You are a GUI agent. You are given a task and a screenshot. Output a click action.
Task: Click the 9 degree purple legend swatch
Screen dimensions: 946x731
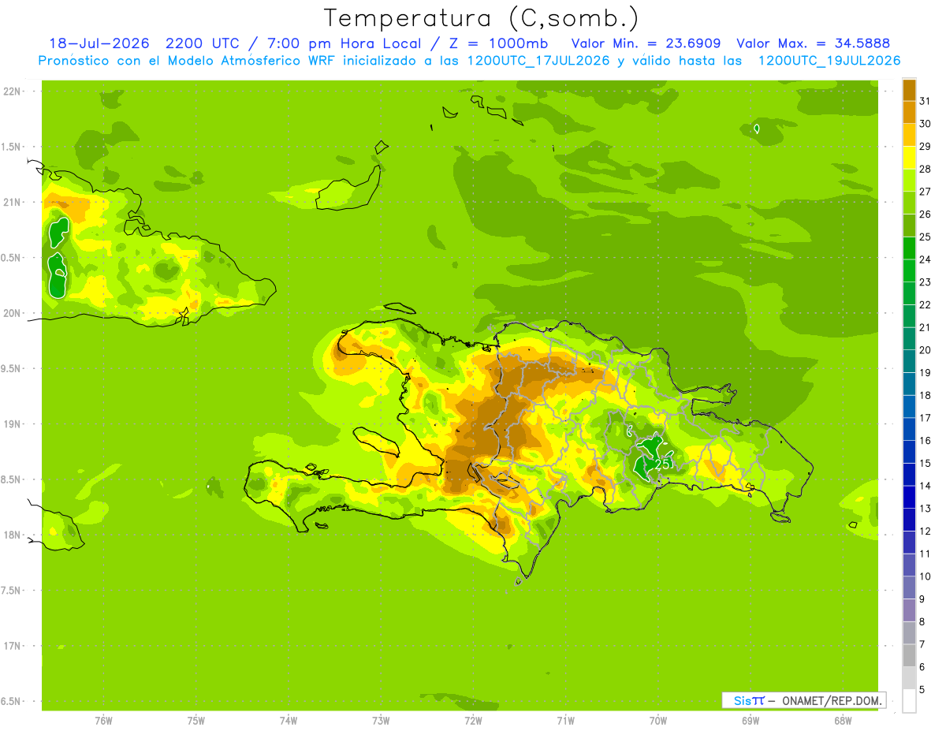[x=909, y=587]
